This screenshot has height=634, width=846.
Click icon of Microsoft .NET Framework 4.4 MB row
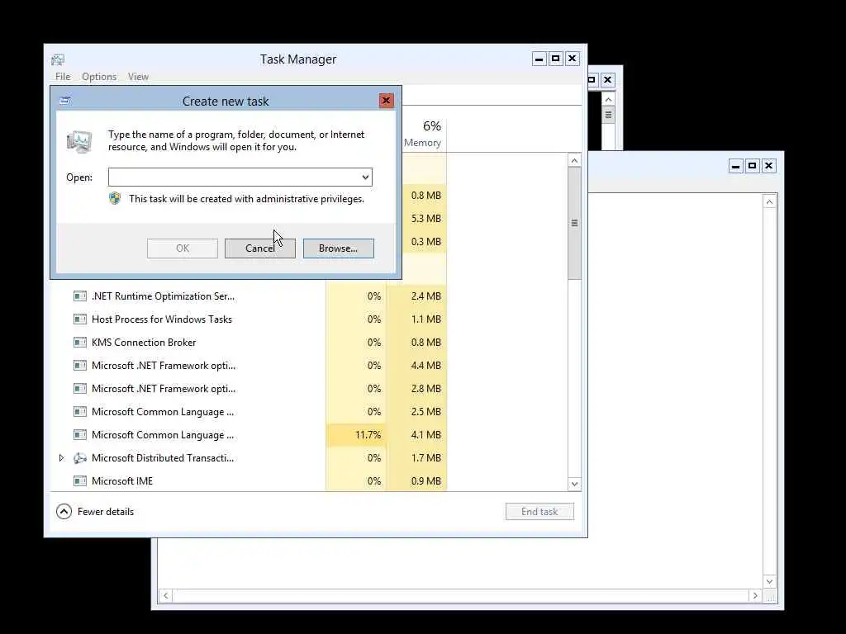coord(80,366)
